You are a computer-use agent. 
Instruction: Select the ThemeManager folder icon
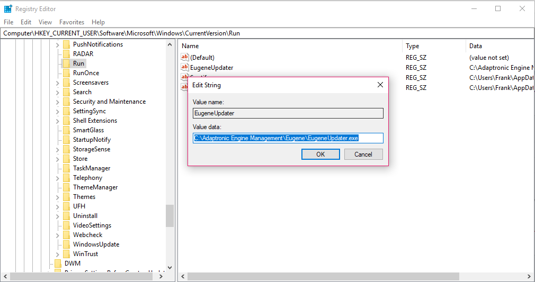(67, 187)
